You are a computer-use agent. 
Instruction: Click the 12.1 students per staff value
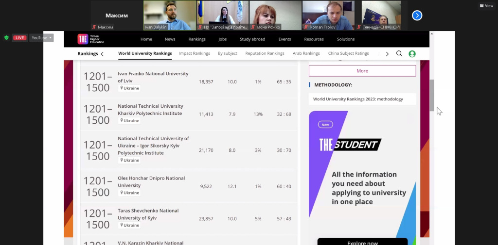coord(232,186)
